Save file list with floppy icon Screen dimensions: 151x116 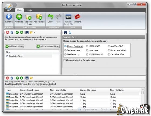pos(27,78)
